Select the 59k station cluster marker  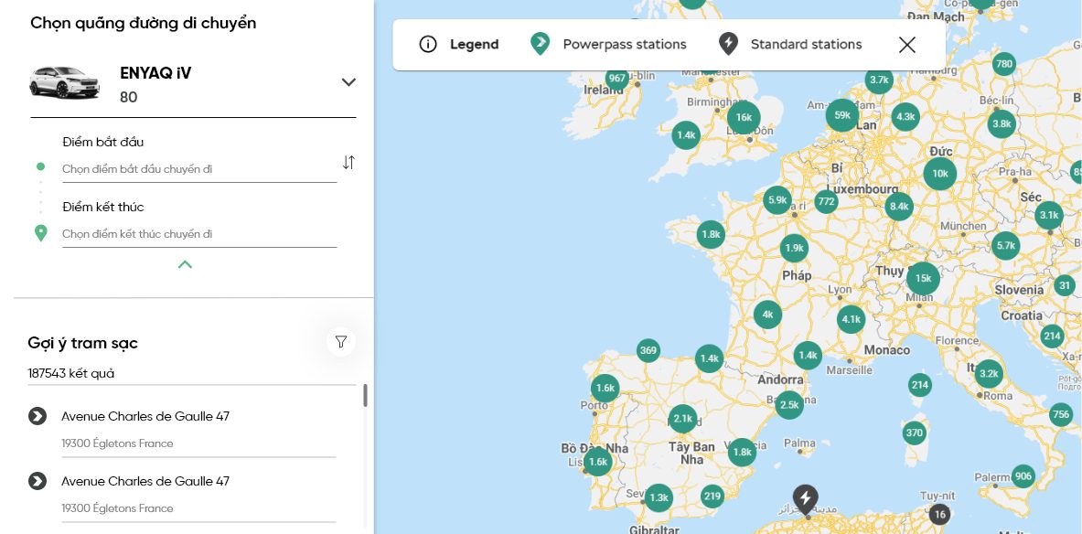click(x=842, y=115)
